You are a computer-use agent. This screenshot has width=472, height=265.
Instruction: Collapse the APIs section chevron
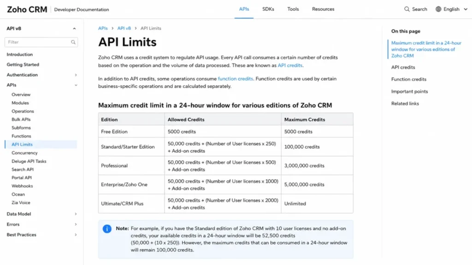(x=76, y=85)
